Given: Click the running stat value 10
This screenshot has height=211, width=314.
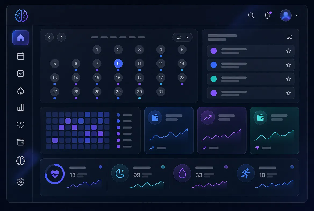Looking at the screenshot, I should pyautogui.click(x=262, y=175).
